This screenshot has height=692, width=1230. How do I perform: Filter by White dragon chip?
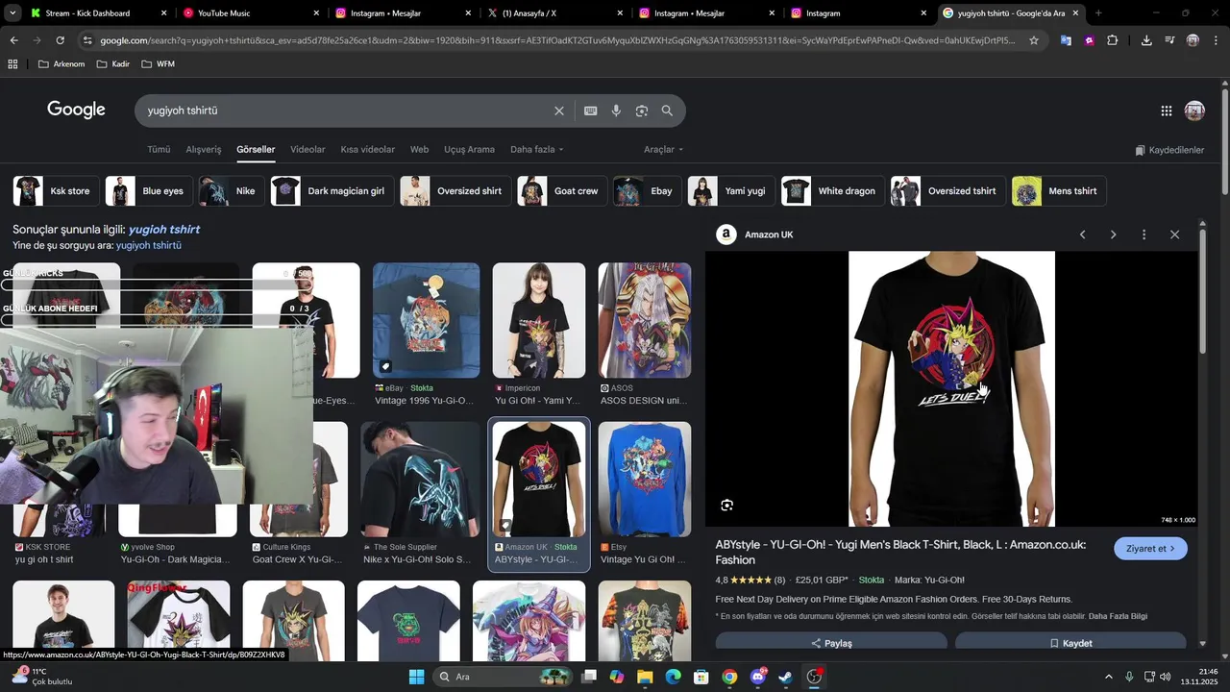pyautogui.click(x=832, y=191)
